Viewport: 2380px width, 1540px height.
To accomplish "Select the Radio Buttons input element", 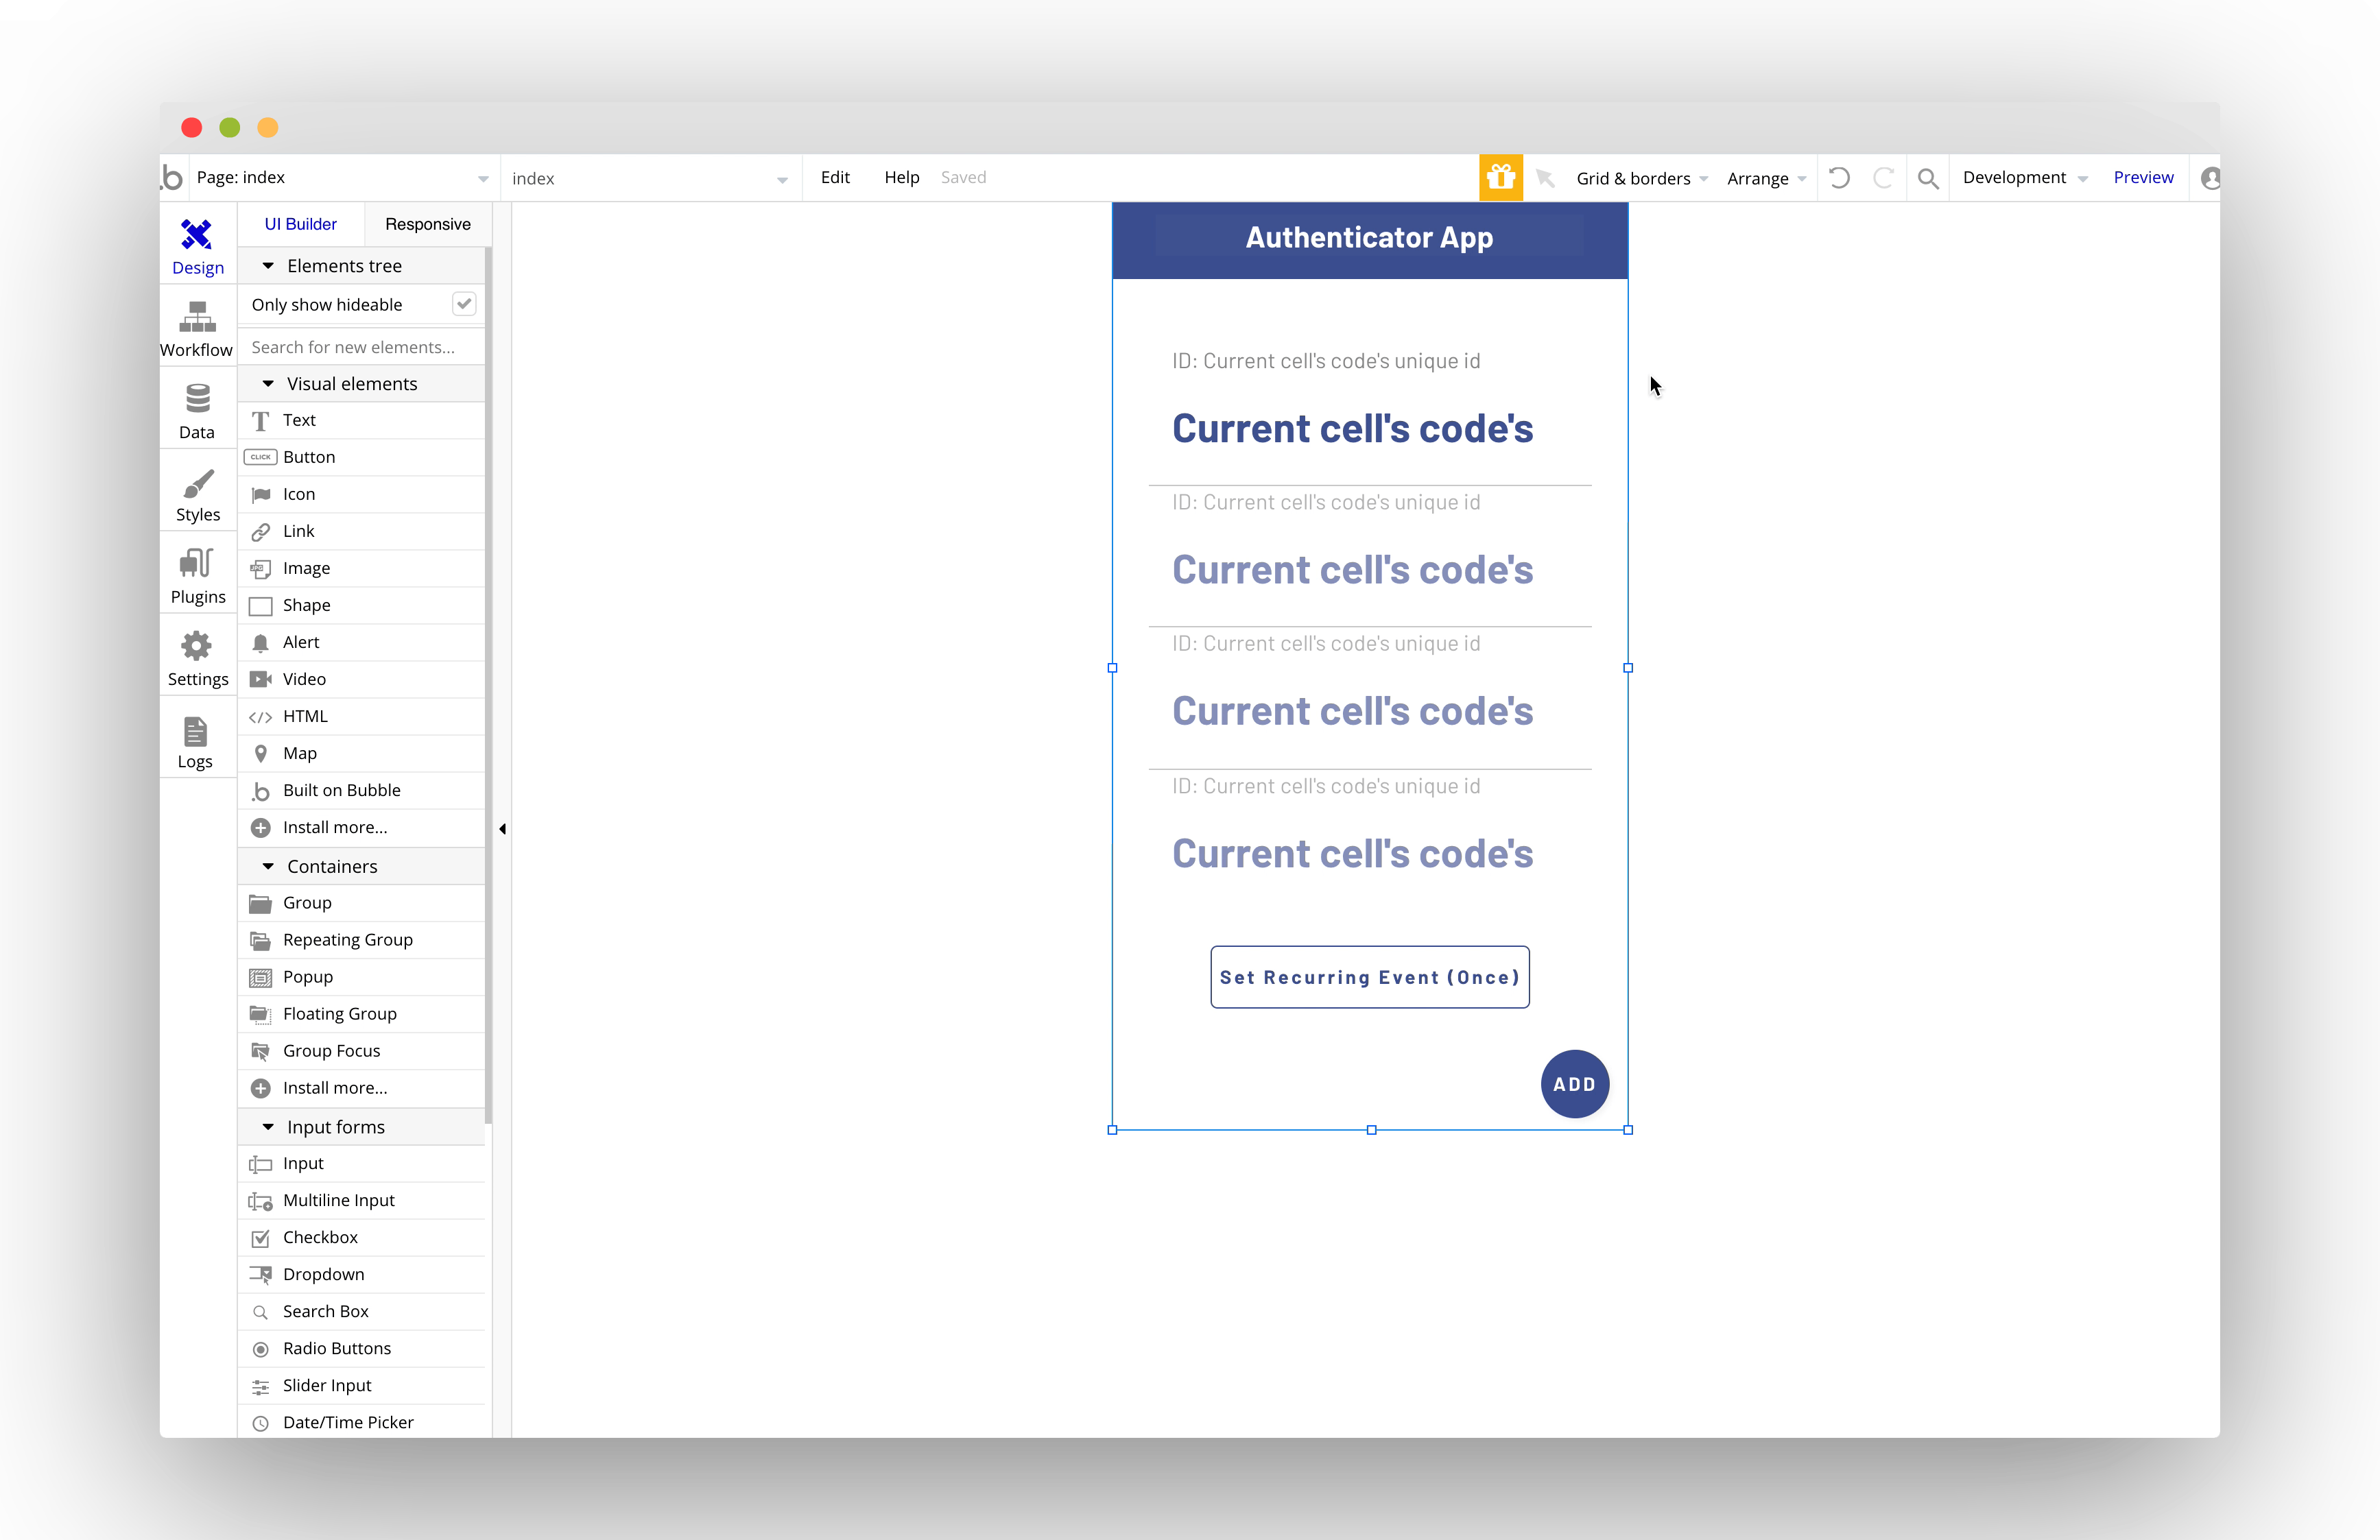I will (361, 1348).
